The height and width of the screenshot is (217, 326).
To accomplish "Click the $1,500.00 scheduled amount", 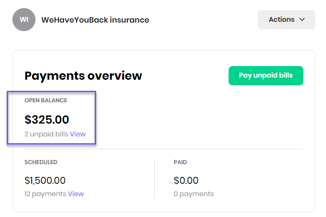I will pyautogui.click(x=45, y=180).
